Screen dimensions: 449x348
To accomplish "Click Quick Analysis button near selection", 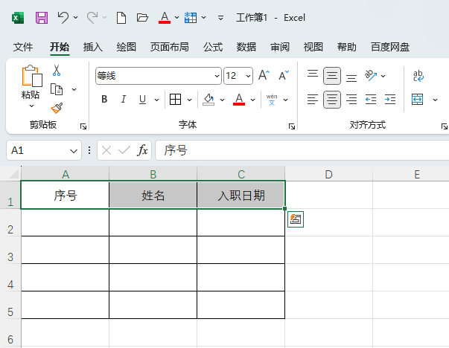I will pos(296,219).
